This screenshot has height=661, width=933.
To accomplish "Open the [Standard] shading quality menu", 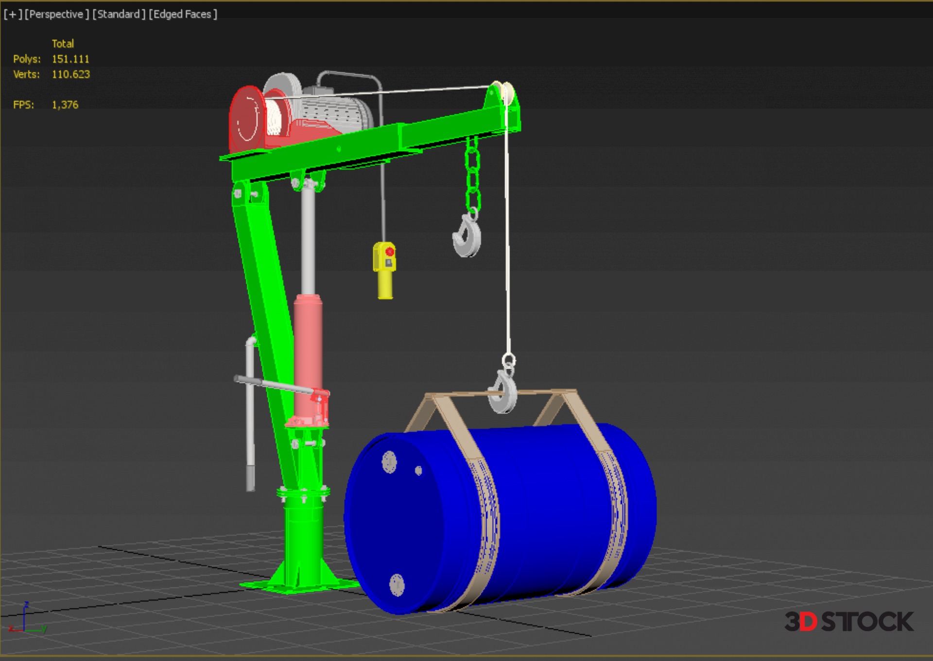I will point(119,15).
